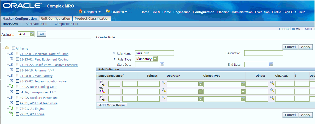Open the Rule Type Mandatory dropdown

click(x=146, y=59)
